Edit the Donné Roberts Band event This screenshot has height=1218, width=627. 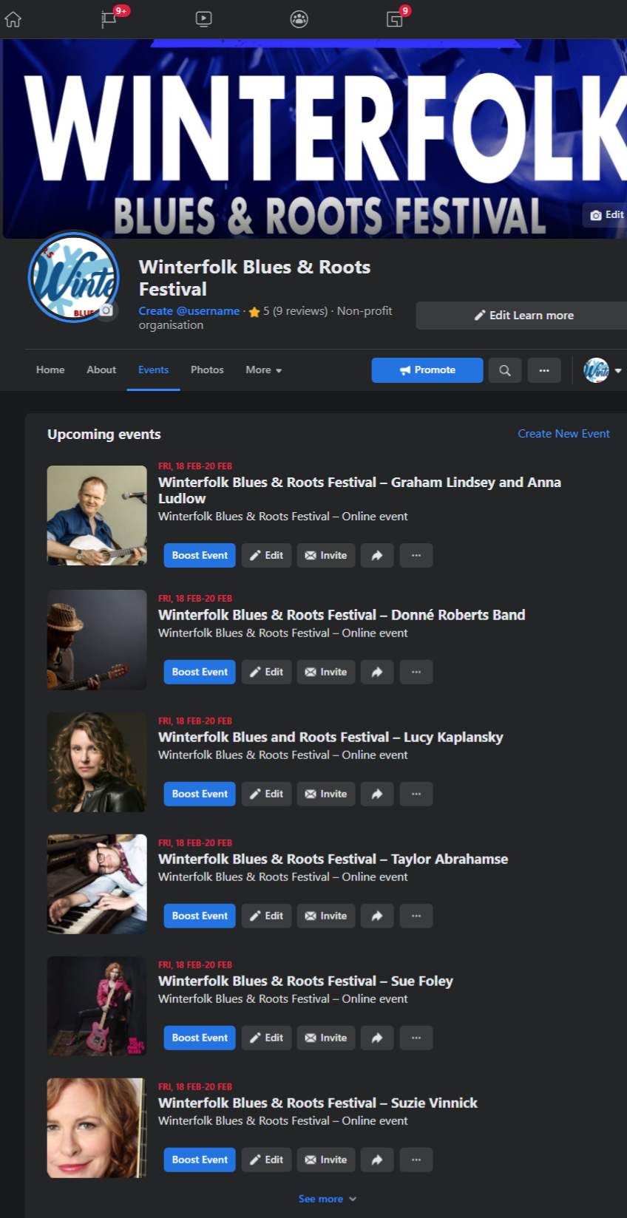[267, 673]
